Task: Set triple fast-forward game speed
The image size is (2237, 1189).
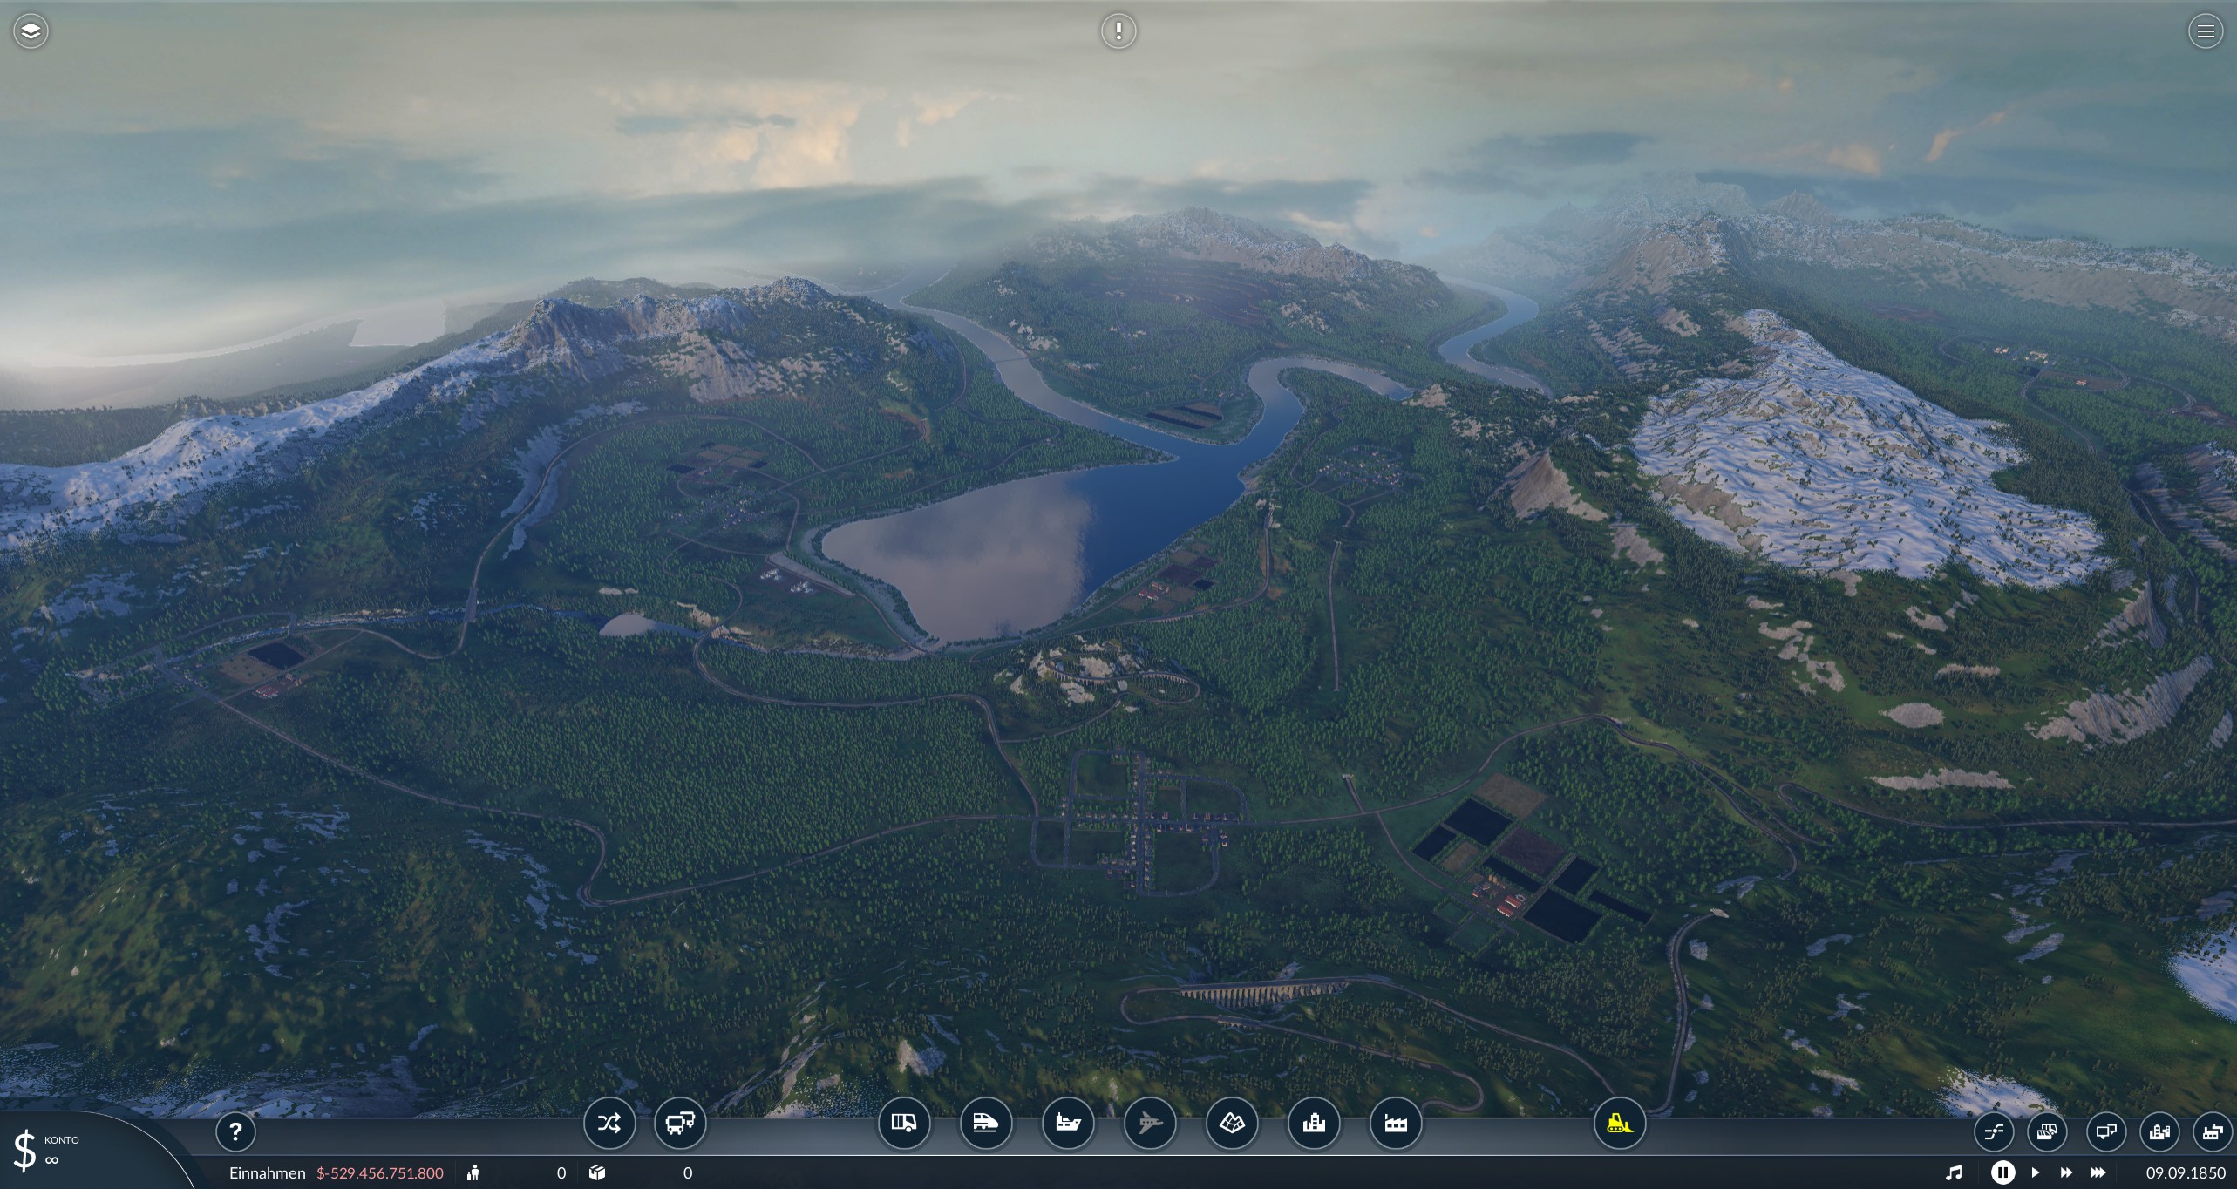Action: coord(2098,1173)
